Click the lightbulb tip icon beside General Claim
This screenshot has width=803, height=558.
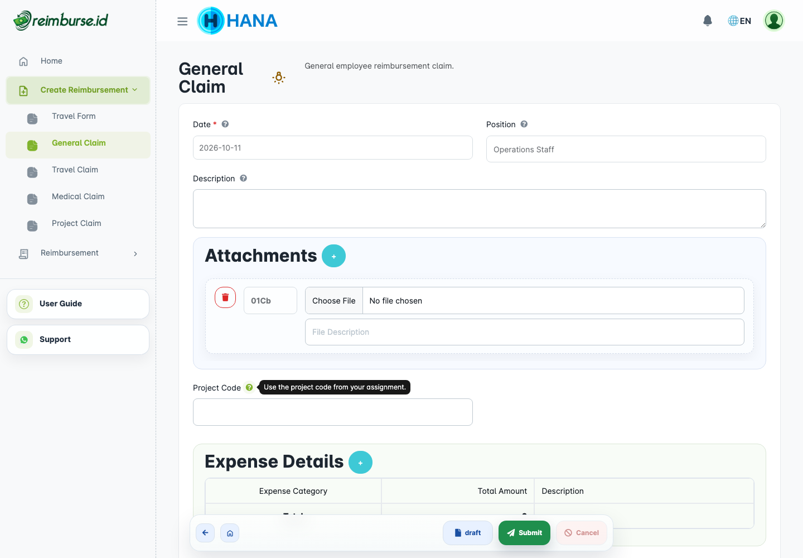coord(279,78)
